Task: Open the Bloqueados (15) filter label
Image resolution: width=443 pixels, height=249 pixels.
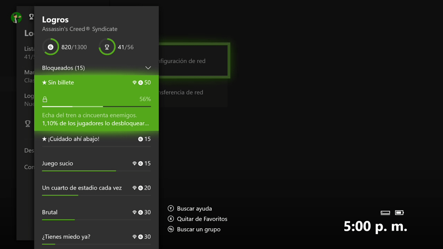Action: point(63,68)
